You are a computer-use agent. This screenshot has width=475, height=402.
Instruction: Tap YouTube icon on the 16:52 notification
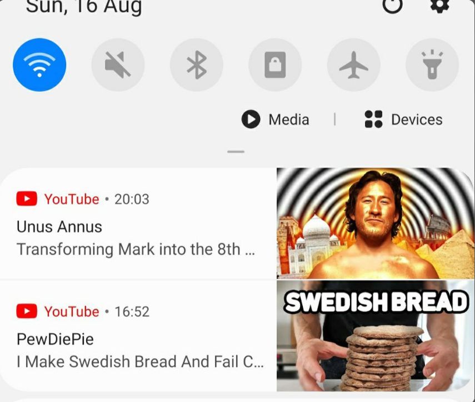click(x=27, y=311)
